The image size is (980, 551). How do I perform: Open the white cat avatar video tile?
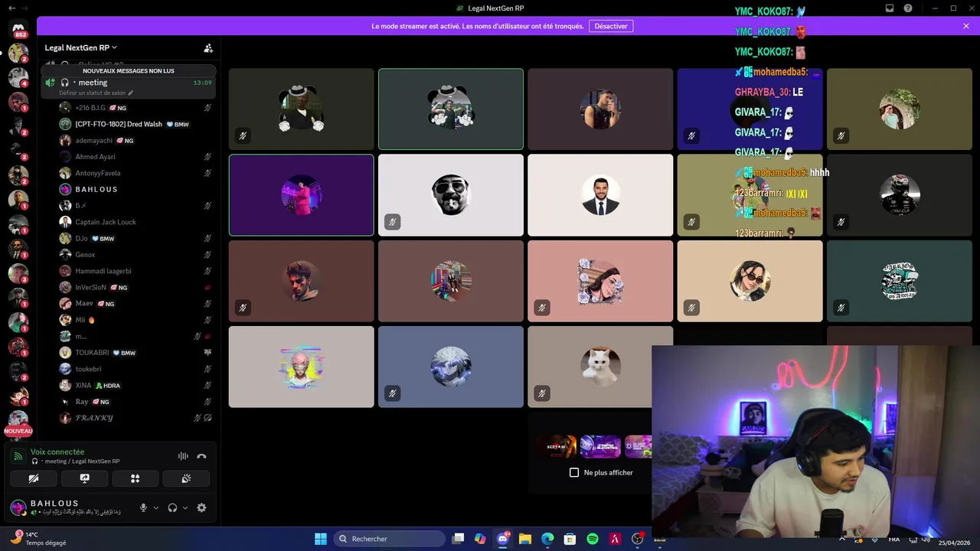click(600, 367)
